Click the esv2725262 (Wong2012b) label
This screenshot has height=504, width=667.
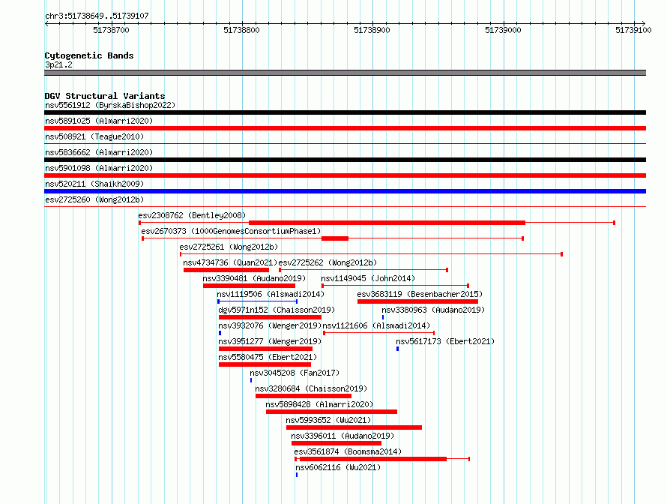pos(328,262)
